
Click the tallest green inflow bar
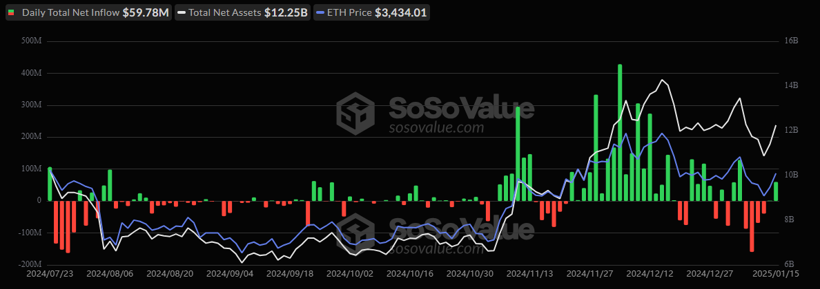620,133
